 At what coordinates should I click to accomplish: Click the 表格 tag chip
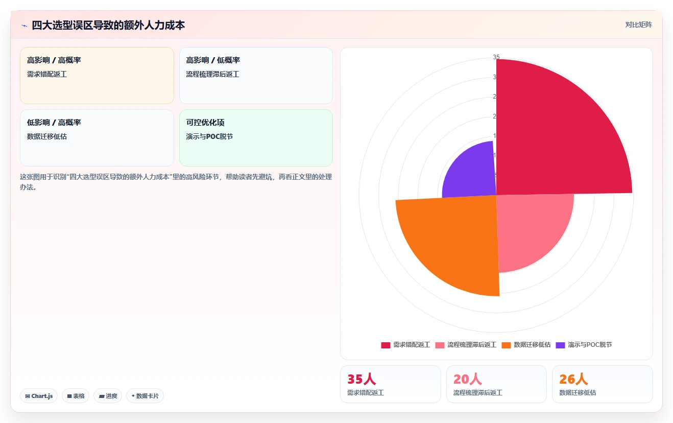point(76,396)
